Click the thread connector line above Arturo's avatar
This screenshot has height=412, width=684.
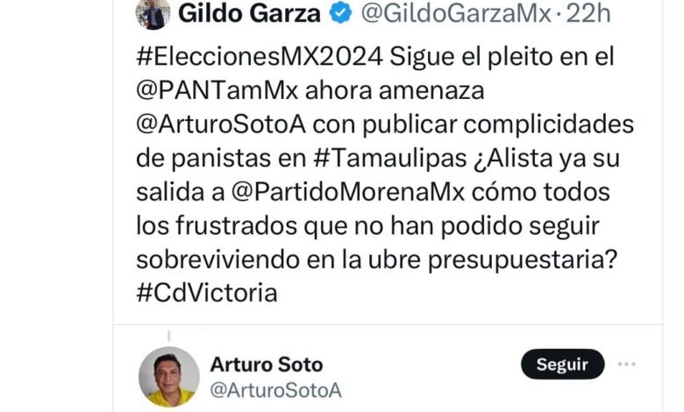coord(169,336)
